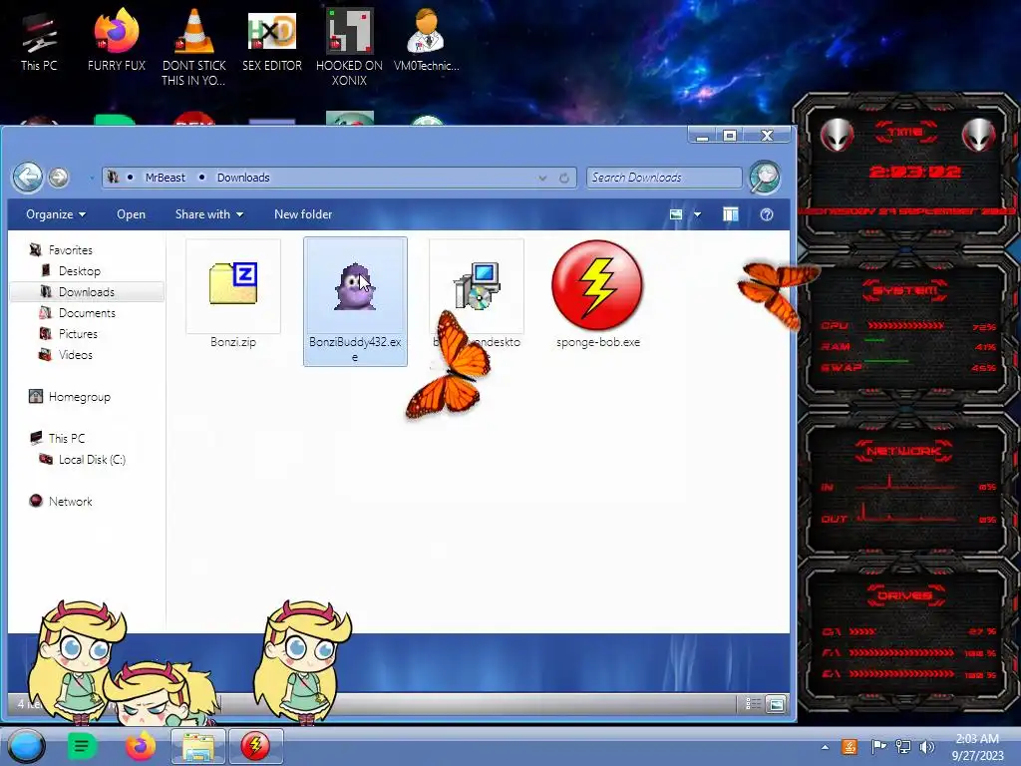1021x766 pixels.
Task: Open the Share with dropdown
Action: pos(209,214)
